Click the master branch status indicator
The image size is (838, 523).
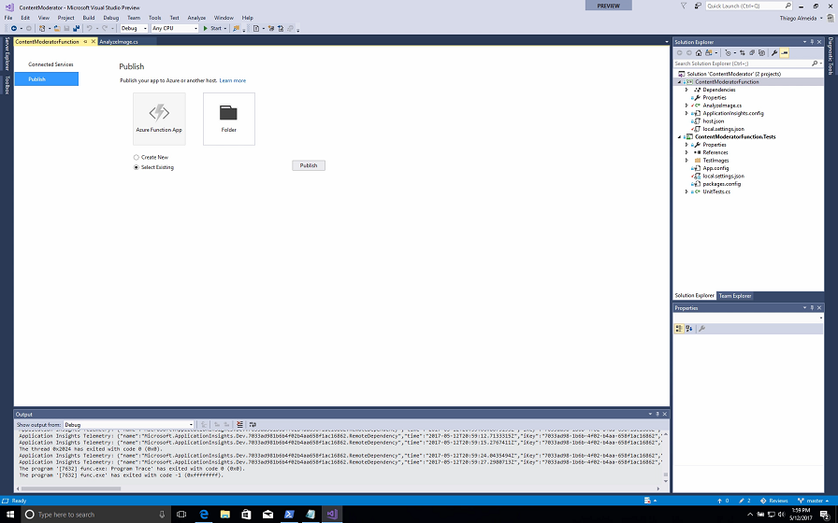(x=814, y=501)
